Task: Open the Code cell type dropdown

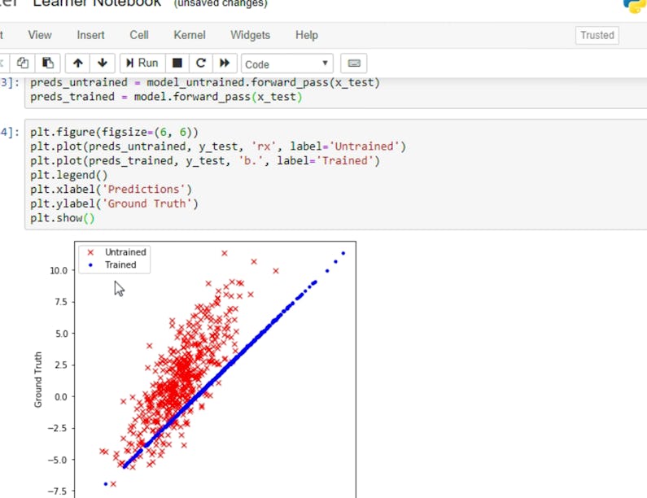Action: 286,64
